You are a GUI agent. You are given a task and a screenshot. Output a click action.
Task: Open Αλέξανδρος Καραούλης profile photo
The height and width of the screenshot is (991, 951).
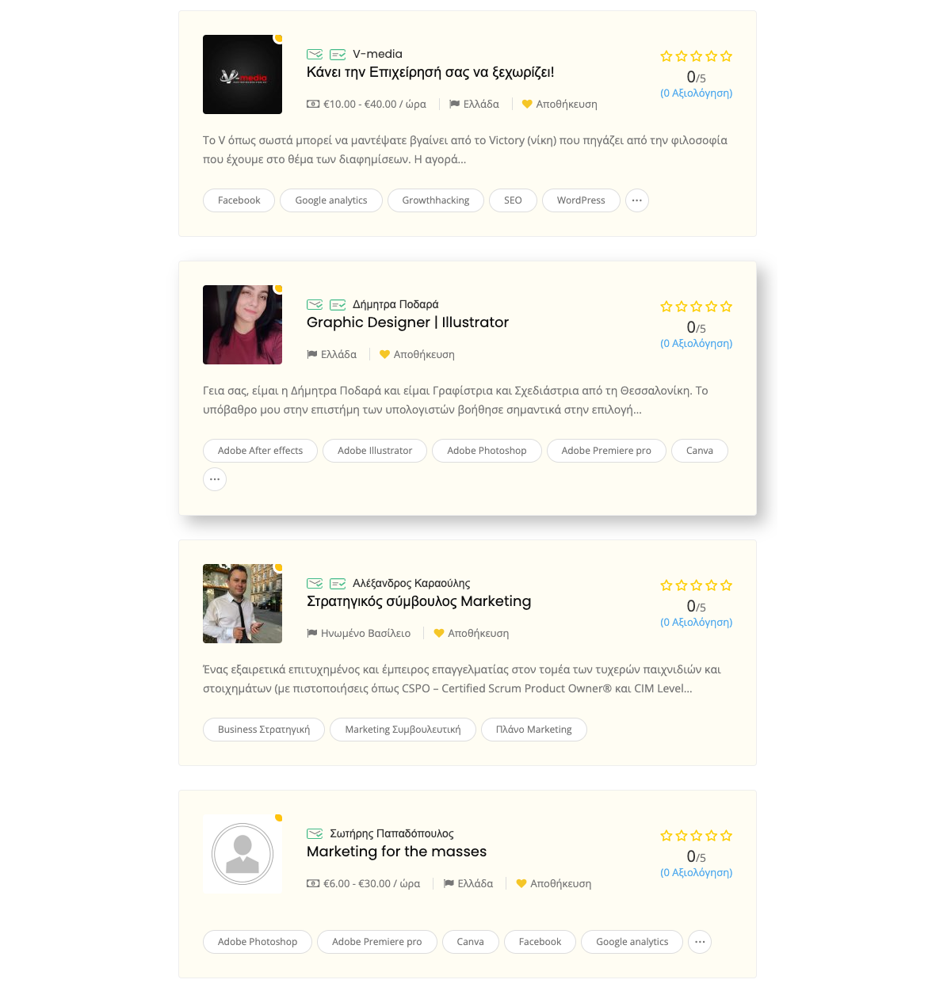243,604
